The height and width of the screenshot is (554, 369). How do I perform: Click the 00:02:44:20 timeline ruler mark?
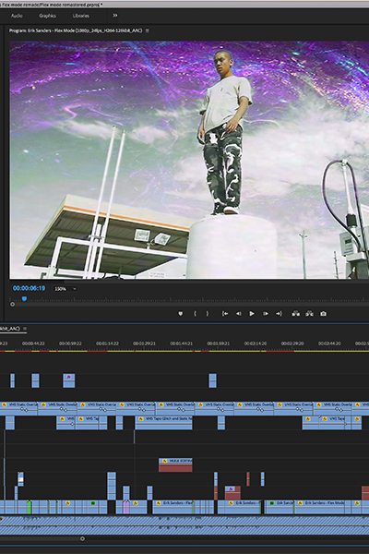point(329,343)
